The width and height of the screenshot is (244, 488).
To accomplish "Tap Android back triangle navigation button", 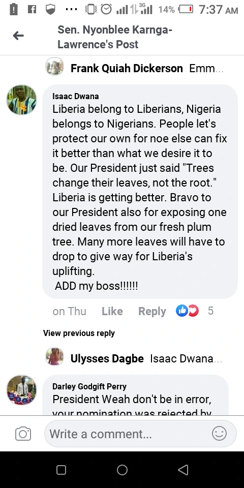I will 184,470.
